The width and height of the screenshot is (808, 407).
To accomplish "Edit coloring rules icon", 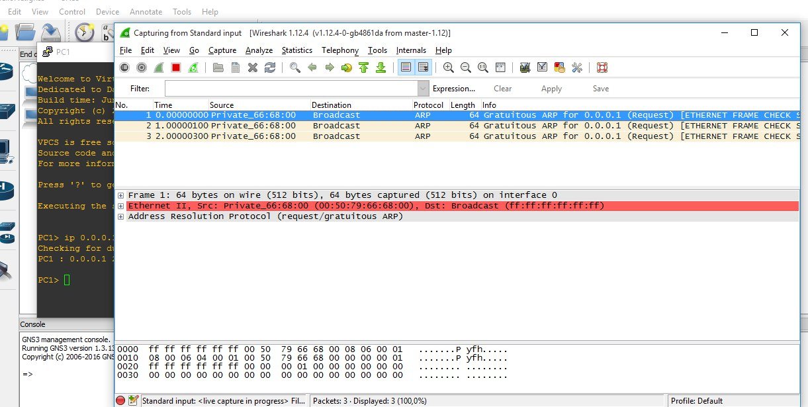I will [x=560, y=68].
